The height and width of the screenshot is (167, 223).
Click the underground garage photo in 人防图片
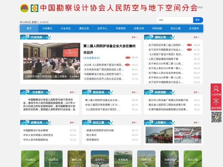click(188, 135)
